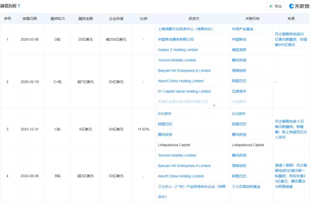This screenshot has height=202, width=310.
Task: Open source article 速递丨刚刚！月之暗面完成3亿美元
Action: (291, 176)
